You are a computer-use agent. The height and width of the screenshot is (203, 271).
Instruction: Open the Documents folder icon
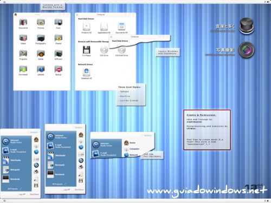pos(23,22)
